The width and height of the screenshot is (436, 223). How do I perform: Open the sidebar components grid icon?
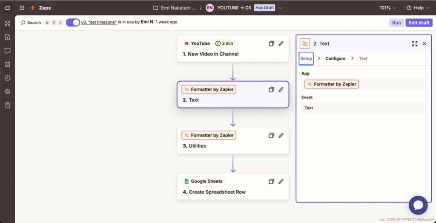(8, 24)
